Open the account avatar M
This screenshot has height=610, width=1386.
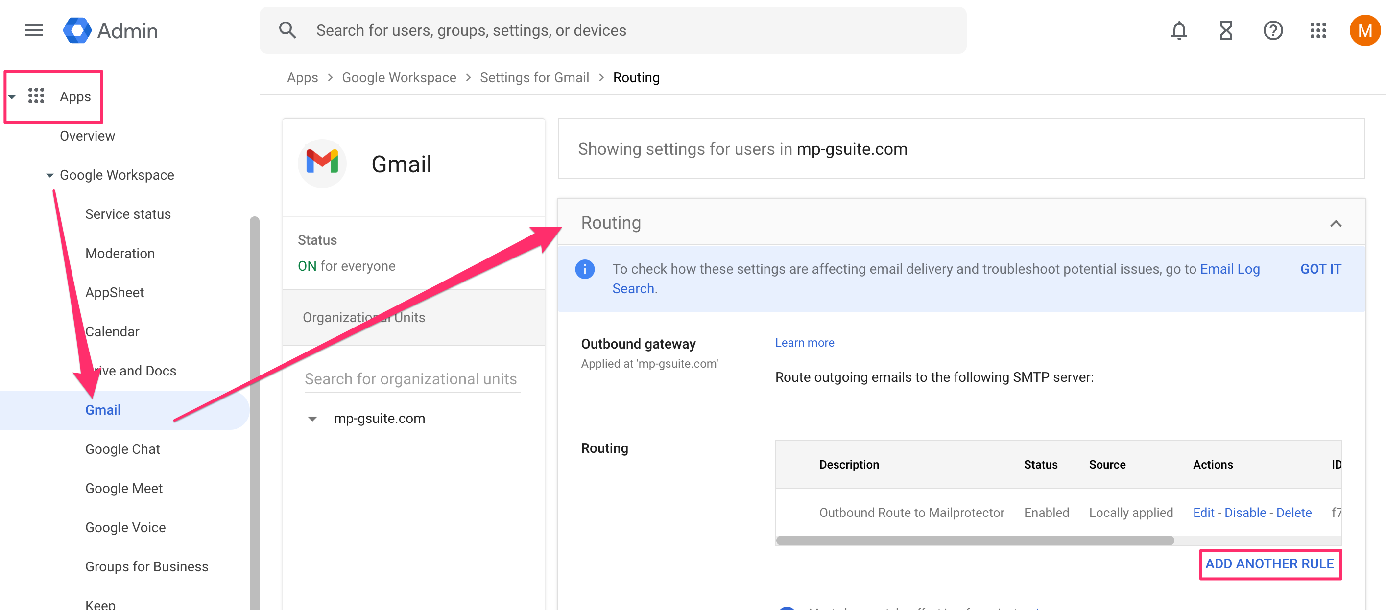pos(1364,31)
